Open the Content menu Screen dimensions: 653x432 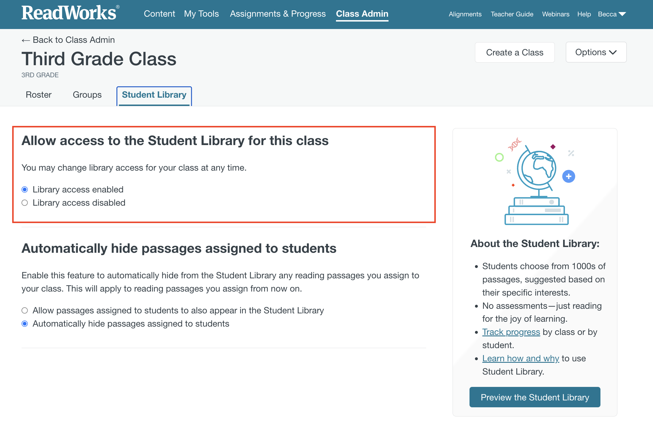coord(159,14)
